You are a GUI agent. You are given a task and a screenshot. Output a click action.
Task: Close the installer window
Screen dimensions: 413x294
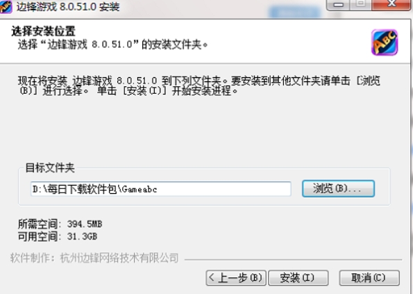(x=391, y=4)
